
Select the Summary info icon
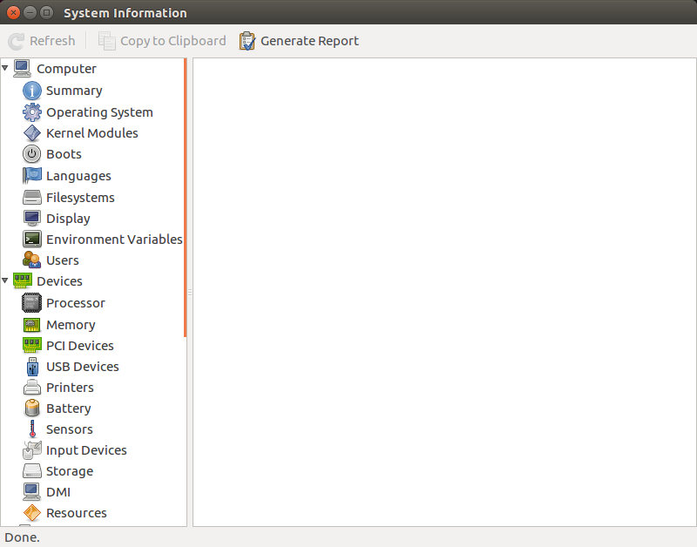32,91
